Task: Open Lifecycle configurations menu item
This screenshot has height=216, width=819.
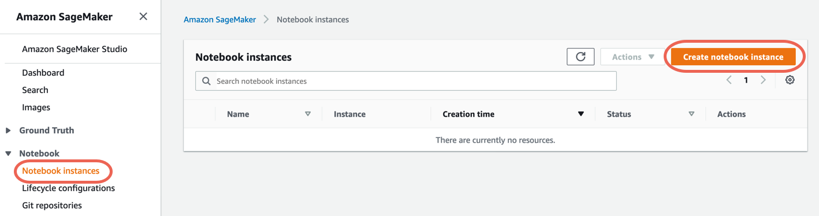Action: 68,188
